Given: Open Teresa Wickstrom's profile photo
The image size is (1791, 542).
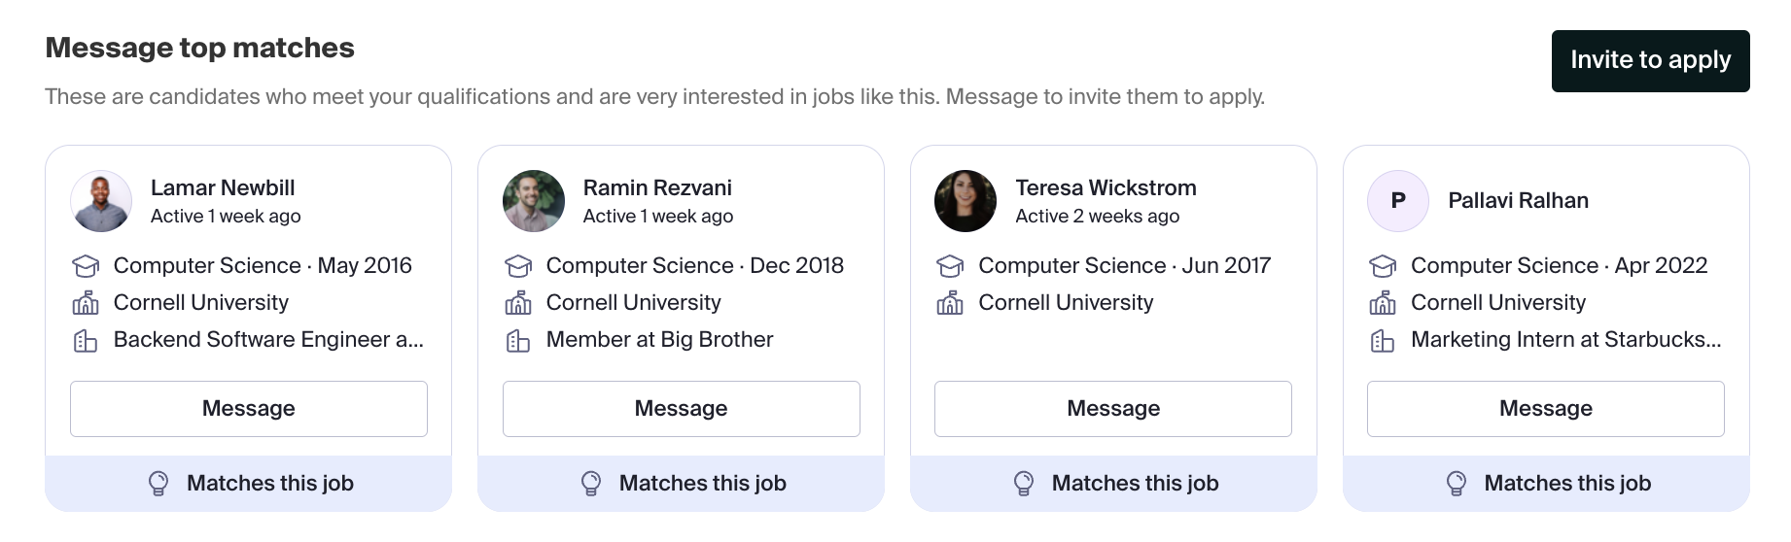Looking at the screenshot, I should [966, 201].
